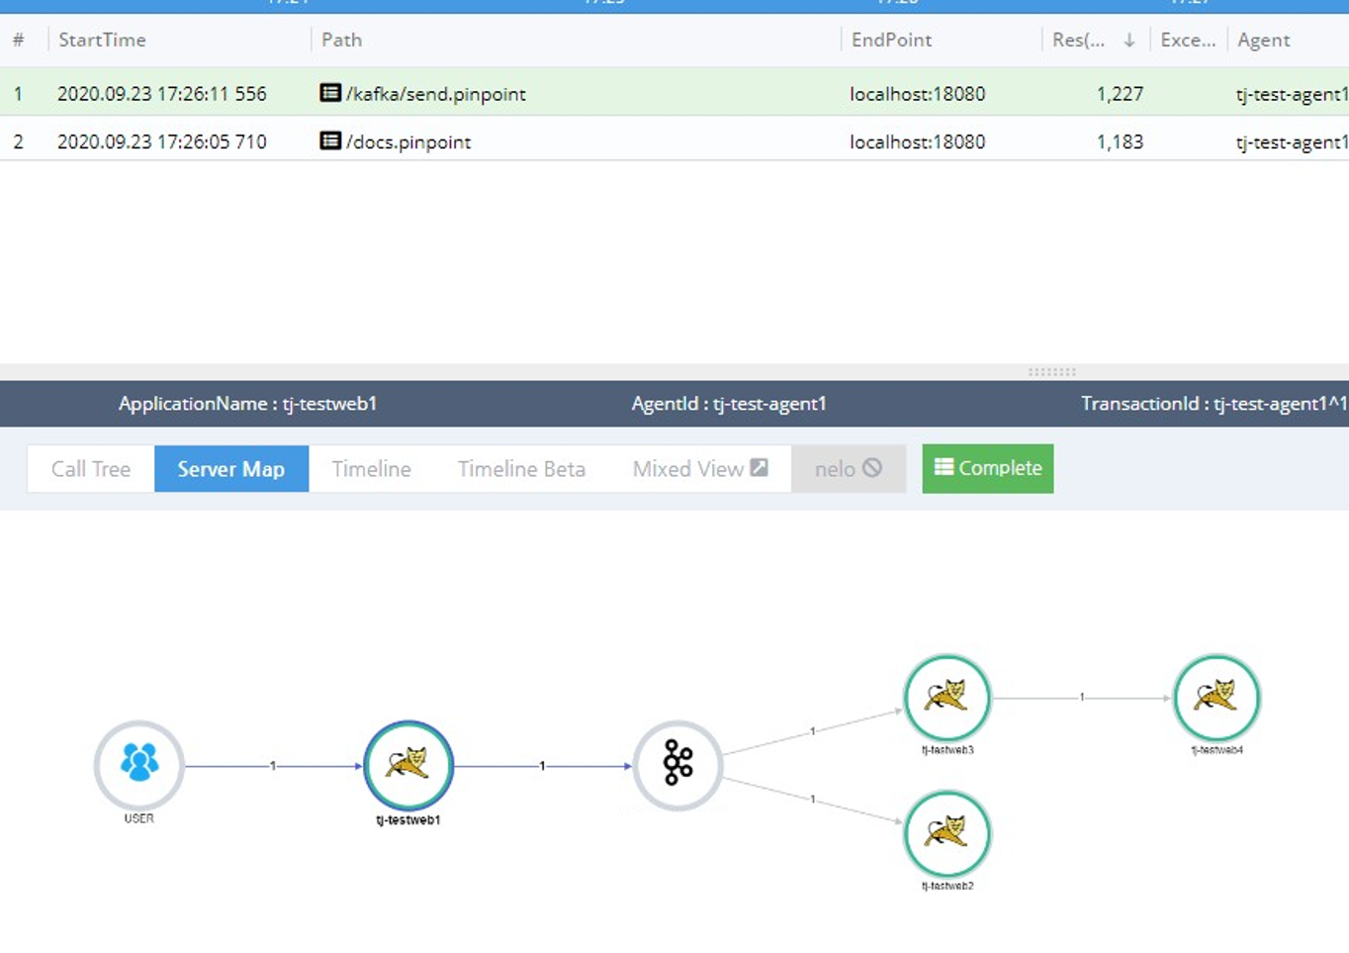Select the /docs.pinpoint path cell
This screenshot has width=1349, height=953.
pyautogui.click(x=408, y=142)
